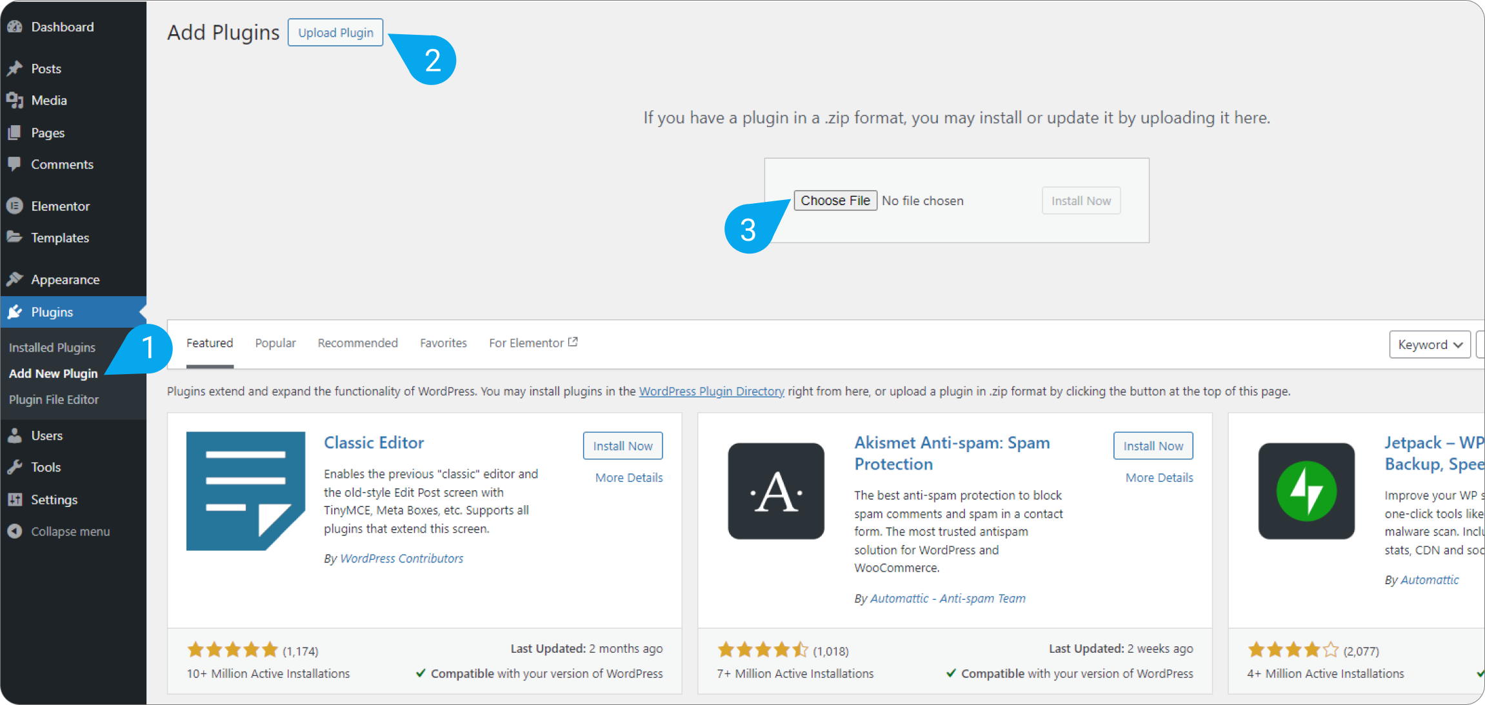Open Media via its sidebar icon
The image size is (1485, 705).
click(x=15, y=101)
